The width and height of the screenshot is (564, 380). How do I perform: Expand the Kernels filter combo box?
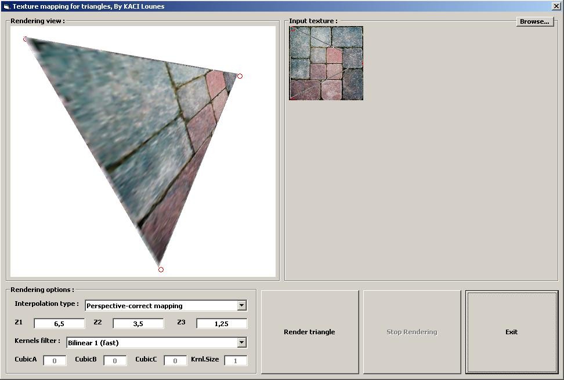(241, 342)
